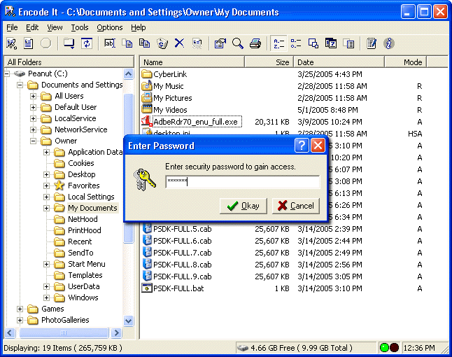Click the printer icon in toolbar
Viewport: 452px width, 357px height.
tap(255, 43)
